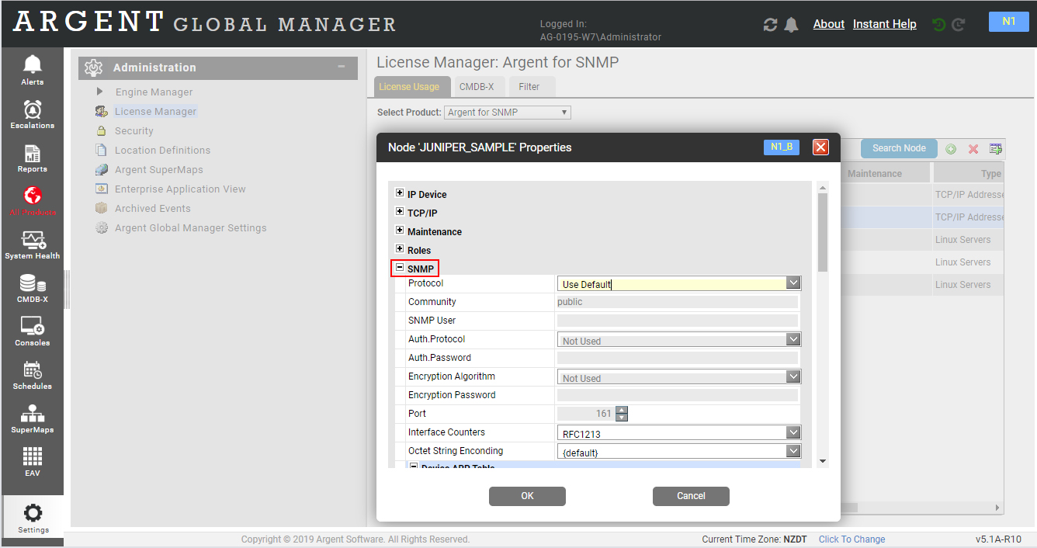Open the Alerts bell in sidebar
Screen dimensions: 1037x548
(x=33, y=68)
